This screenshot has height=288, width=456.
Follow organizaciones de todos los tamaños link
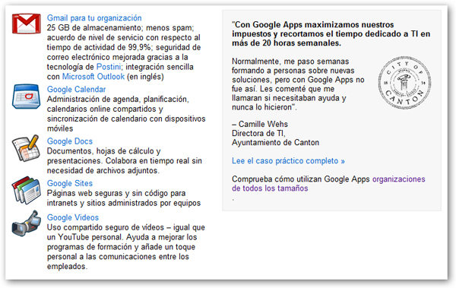(x=328, y=184)
